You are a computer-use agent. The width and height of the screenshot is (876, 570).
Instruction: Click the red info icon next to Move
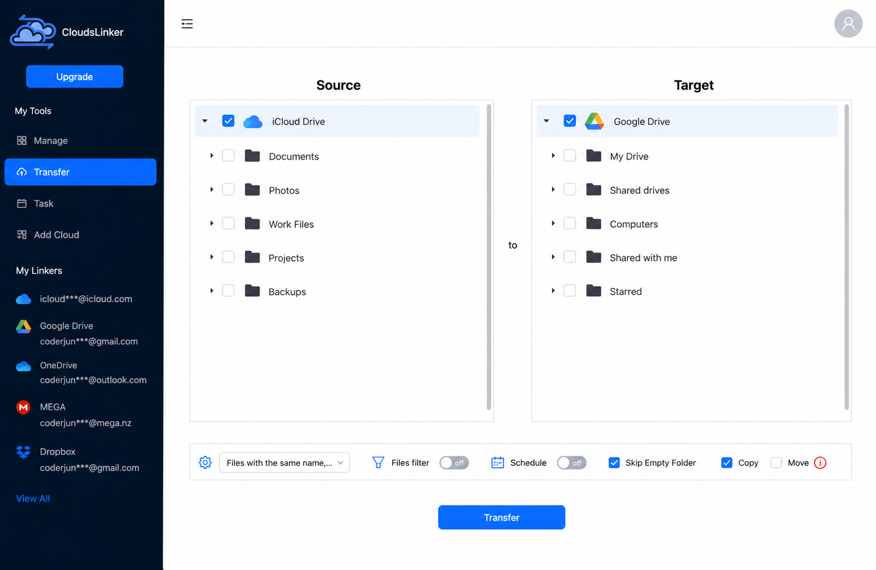820,462
